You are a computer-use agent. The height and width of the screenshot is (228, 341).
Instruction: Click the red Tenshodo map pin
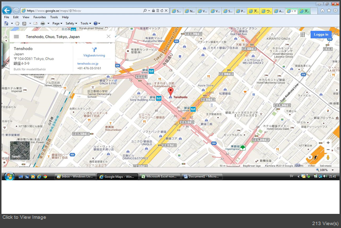[x=170, y=92]
